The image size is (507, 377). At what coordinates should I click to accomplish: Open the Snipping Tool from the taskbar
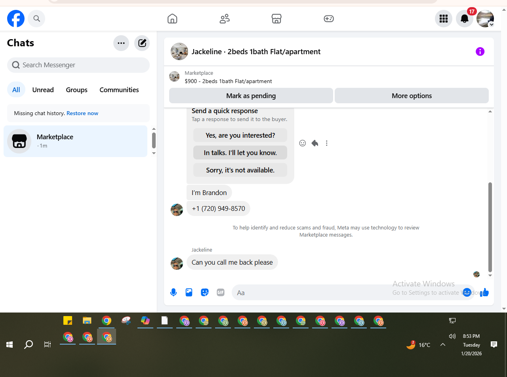[x=126, y=320]
